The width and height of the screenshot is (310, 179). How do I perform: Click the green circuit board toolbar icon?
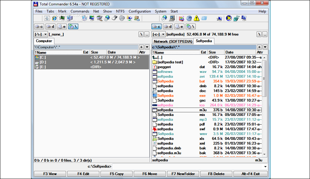click(x=62, y=18)
